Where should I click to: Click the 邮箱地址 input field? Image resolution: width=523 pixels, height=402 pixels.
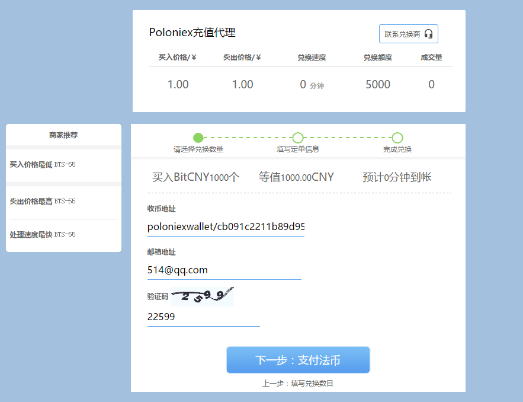224,270
